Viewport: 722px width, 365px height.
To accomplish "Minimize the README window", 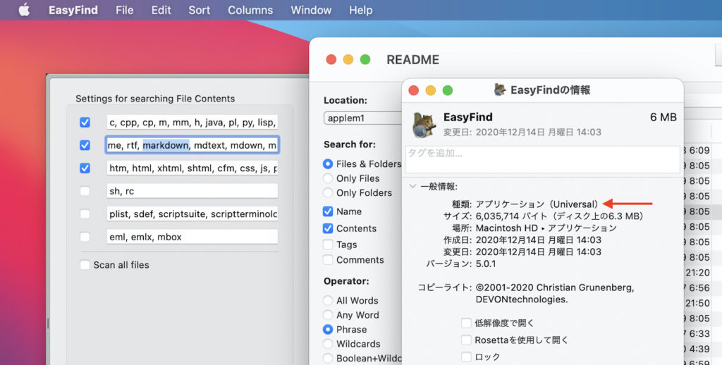I will (x=348, y=60).
